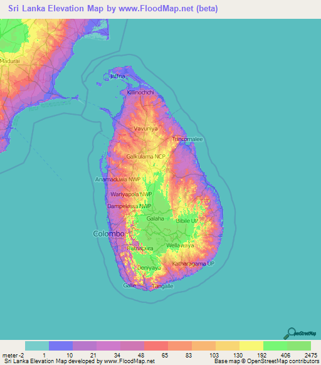The width and height of the screenshot is (321, 365).
Task: Click the OpenStreetMap magnifier logo
Action: 300,334
